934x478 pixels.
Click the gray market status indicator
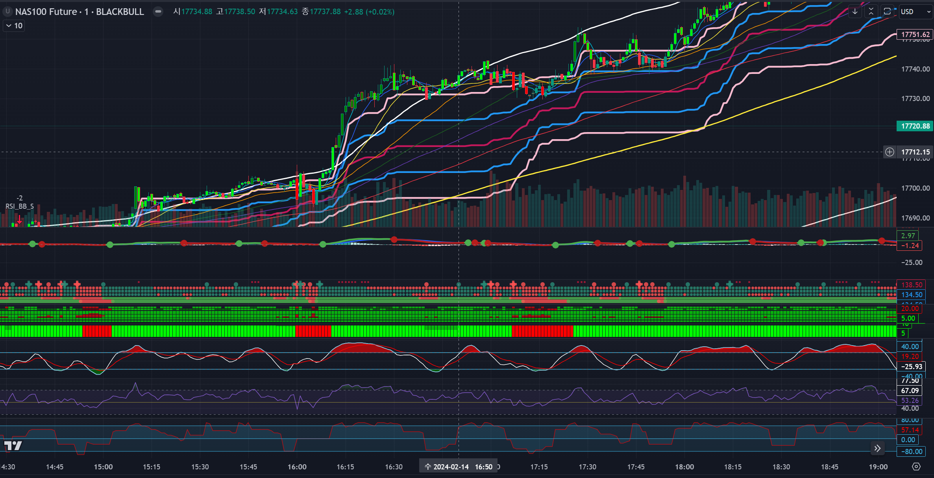tap(158, 12)
